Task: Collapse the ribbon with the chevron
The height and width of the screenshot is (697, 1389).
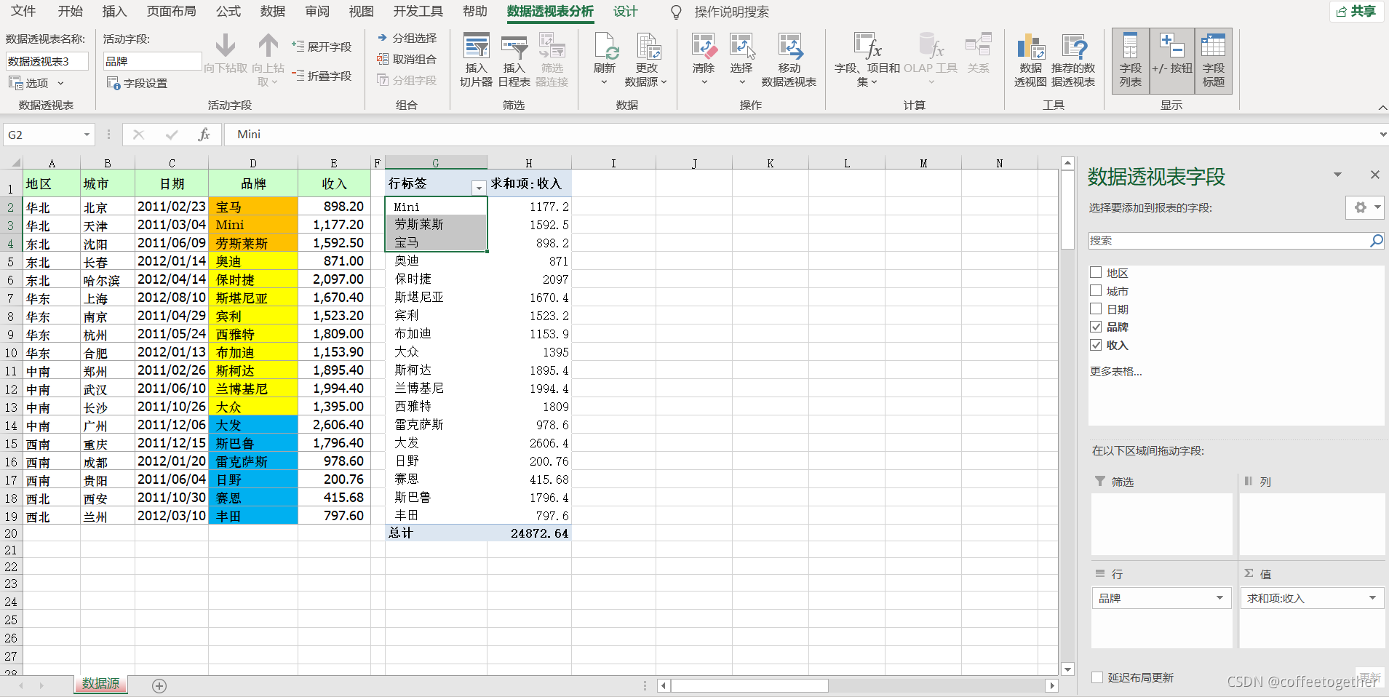Action: pyautogui.click(x=1382, y=108)
